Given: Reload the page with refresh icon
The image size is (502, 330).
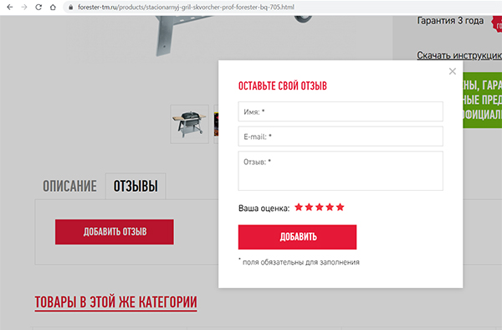Looking at the screenshot, I should click(38, 7).
